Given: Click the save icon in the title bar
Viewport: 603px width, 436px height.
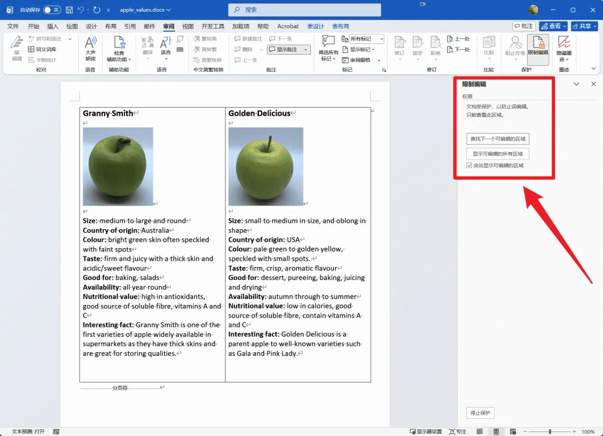Looking at the screenshot, I should (x=69, y=10).
